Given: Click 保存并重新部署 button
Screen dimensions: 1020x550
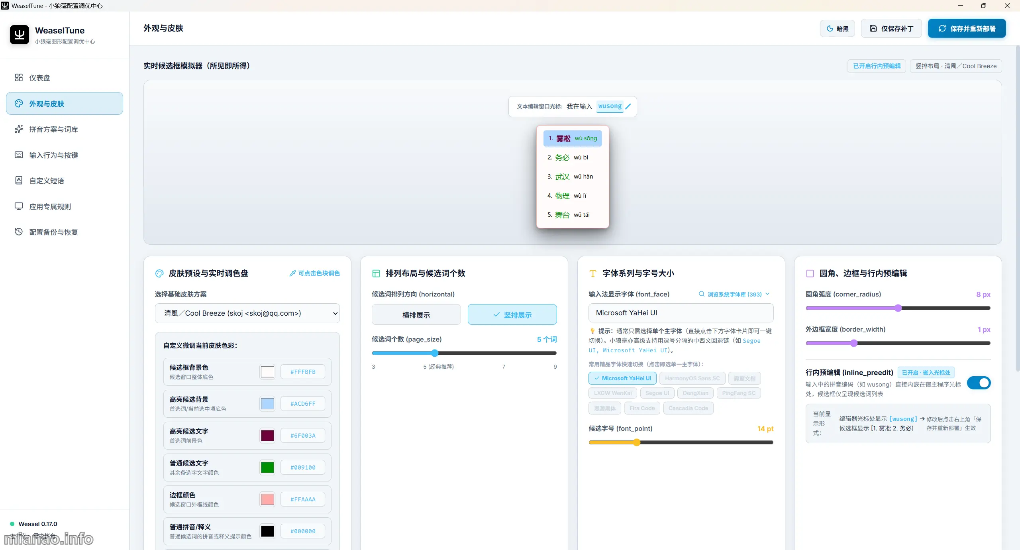Looking at the screenshot, I should tap(967, 29).
